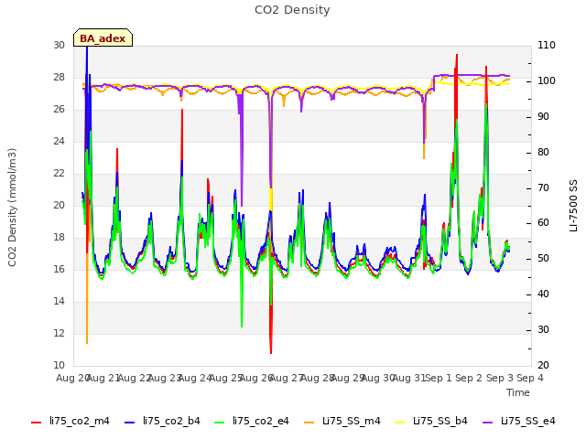The image size is (586, 439).
Task: Click the green li75_co2_e4 legend swatch
Action: [x=220, y=423]
